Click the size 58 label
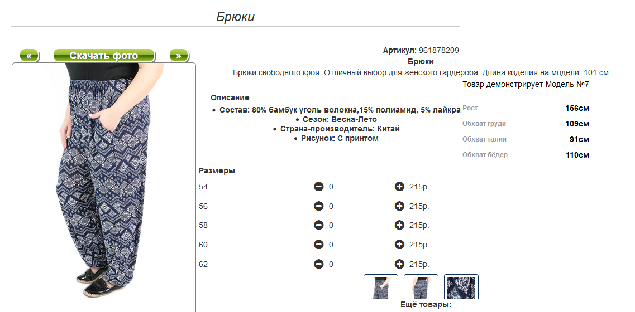This screenshot has height=312, width=635. tap(203, 225)
